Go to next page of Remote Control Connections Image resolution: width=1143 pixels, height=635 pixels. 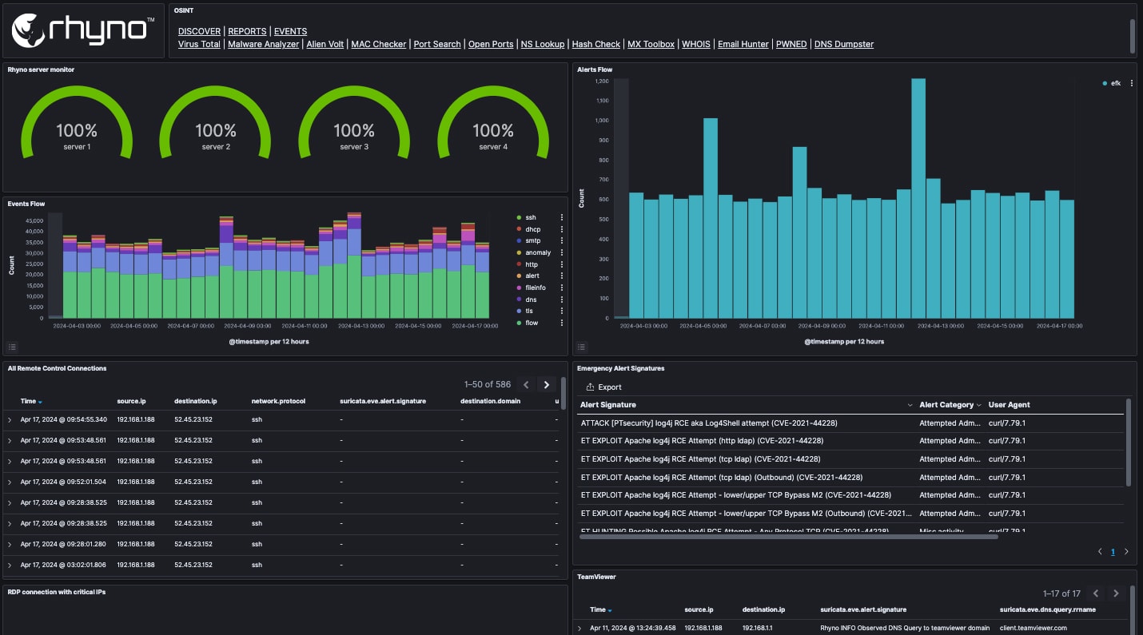click(547, 384)
